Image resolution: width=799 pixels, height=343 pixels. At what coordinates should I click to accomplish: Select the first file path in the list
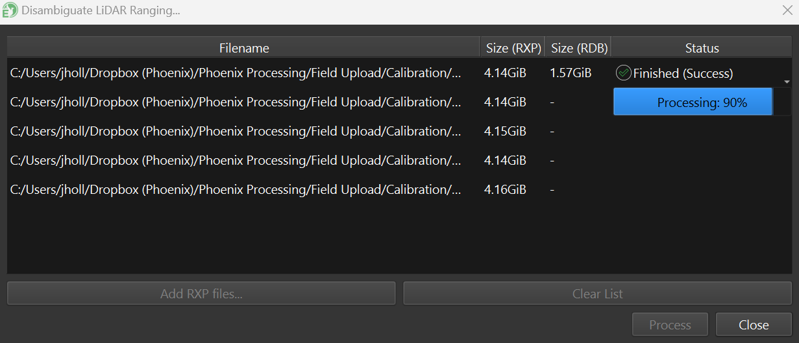[236, 73]
